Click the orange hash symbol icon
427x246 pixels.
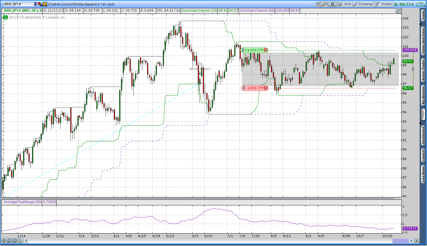click(45, 4)
